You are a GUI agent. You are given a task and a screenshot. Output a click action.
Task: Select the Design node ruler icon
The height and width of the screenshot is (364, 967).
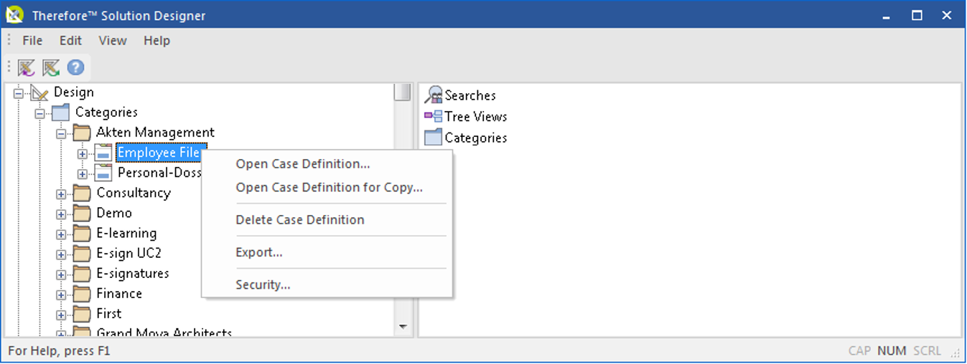click(39, 92)
